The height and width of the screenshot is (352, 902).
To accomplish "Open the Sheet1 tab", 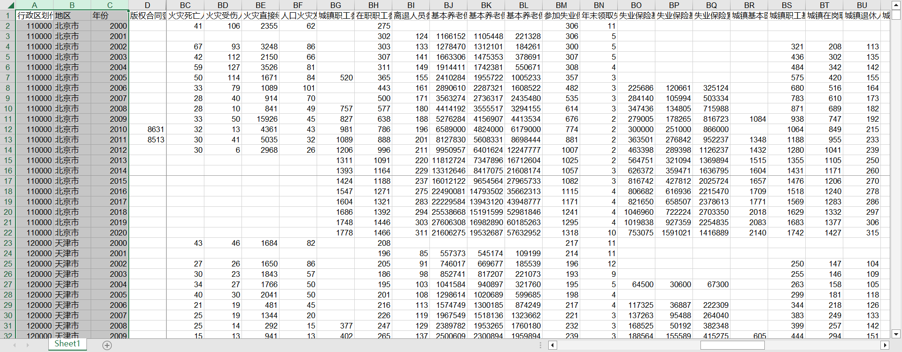I will click(67, 344).
